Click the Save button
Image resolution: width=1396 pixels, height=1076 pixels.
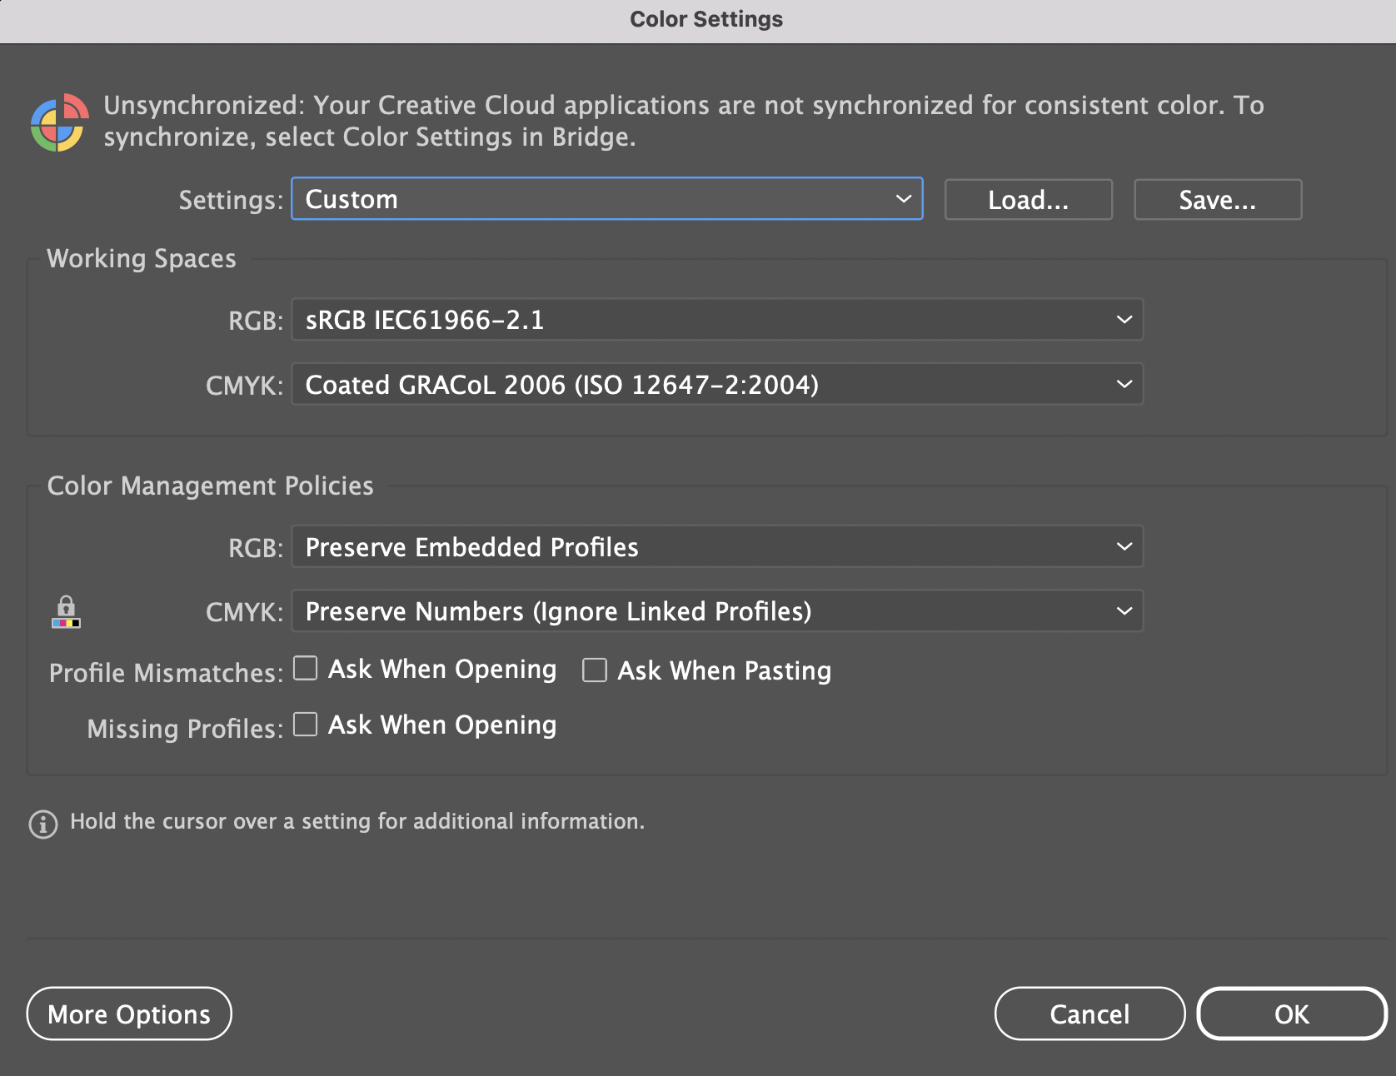point(1217,199)
